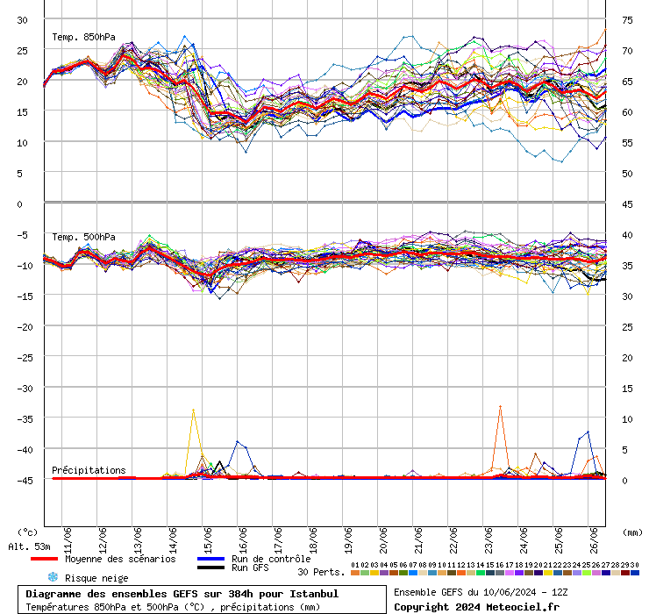Select perturbation 25 lime green swatch
The height and width of the screenshot is (614, 649).
[x=587, y=573]
